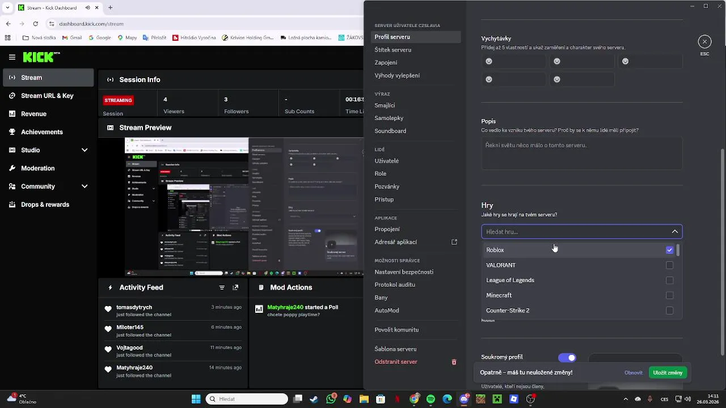
Task: Expand the Community submenu chevron
Action: pyautogui.click(x=85, y=186)
